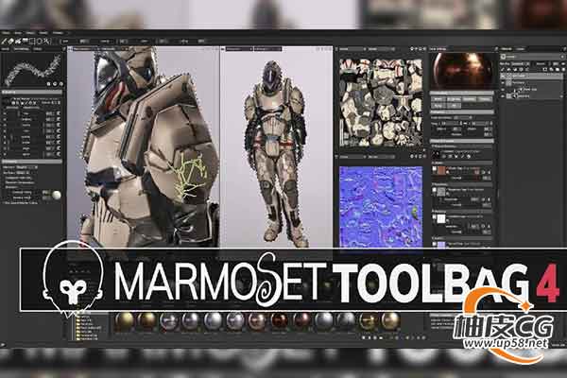Screen dimensions: 567x378
Task: Click the close-up armor viewport
Action: 144,148
